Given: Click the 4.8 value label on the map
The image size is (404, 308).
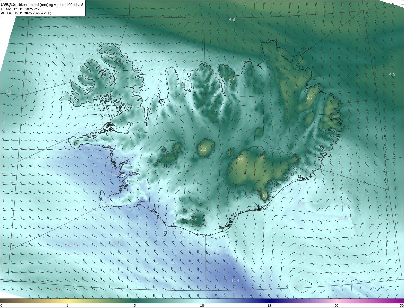Looking at the screenshot, I should click(x=232, y=20).
